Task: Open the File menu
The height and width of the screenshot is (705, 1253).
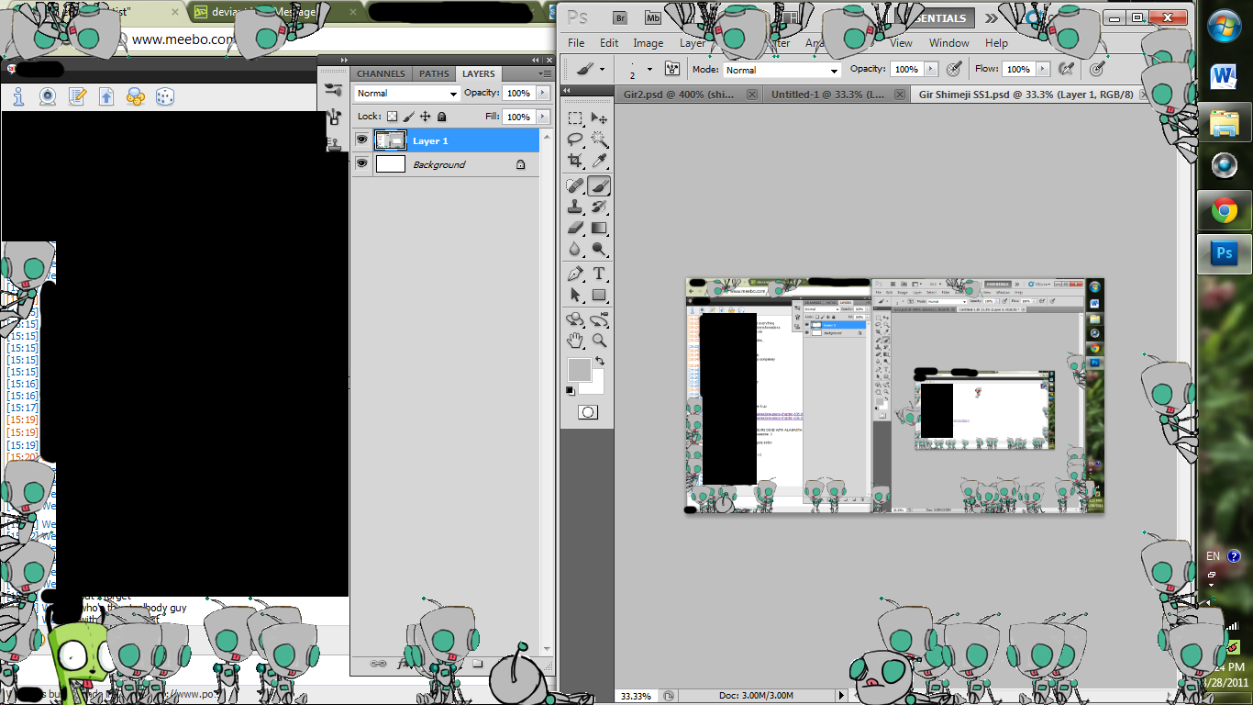Action: pos(576,43)
